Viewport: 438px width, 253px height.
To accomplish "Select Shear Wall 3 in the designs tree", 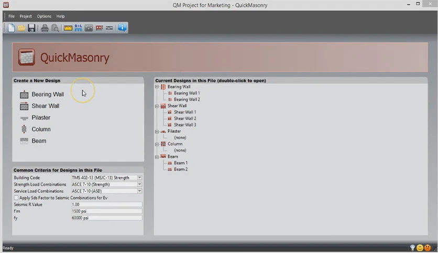I will coord(185,125).
